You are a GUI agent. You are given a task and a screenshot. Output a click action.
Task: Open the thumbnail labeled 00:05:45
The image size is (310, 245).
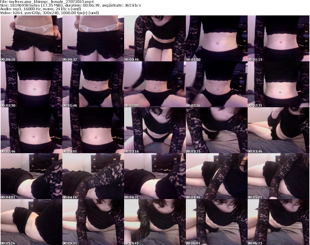click(x=155, y=222)
